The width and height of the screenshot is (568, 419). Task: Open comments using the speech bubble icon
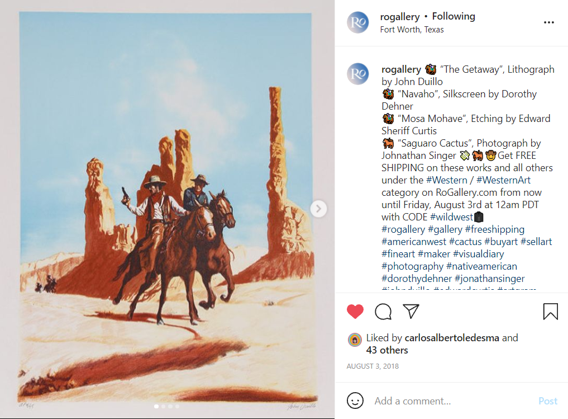383,312
